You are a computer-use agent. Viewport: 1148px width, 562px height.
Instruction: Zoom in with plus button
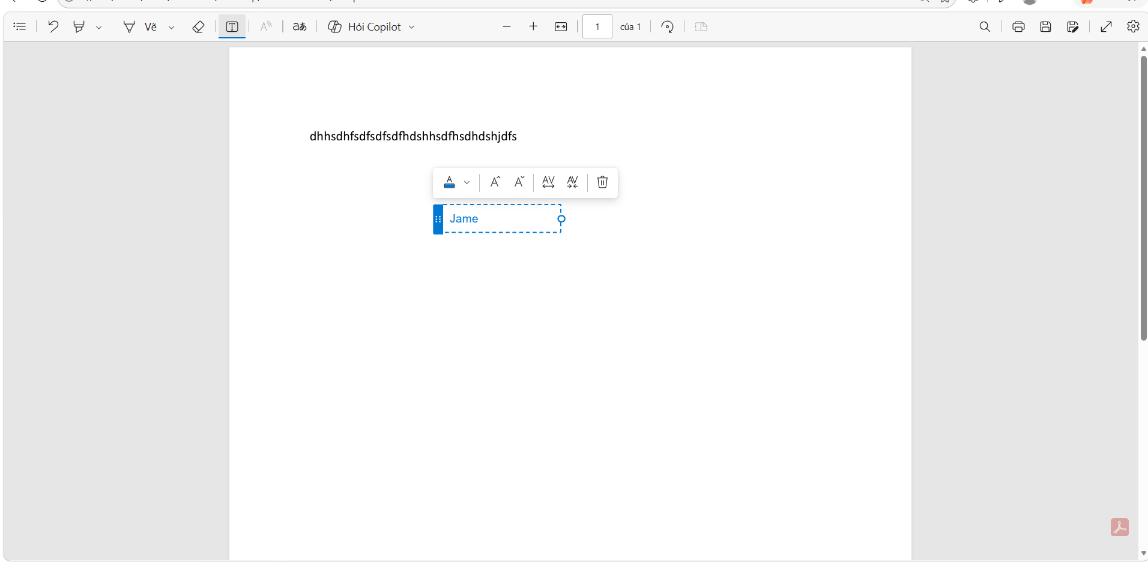coord(533,26)
